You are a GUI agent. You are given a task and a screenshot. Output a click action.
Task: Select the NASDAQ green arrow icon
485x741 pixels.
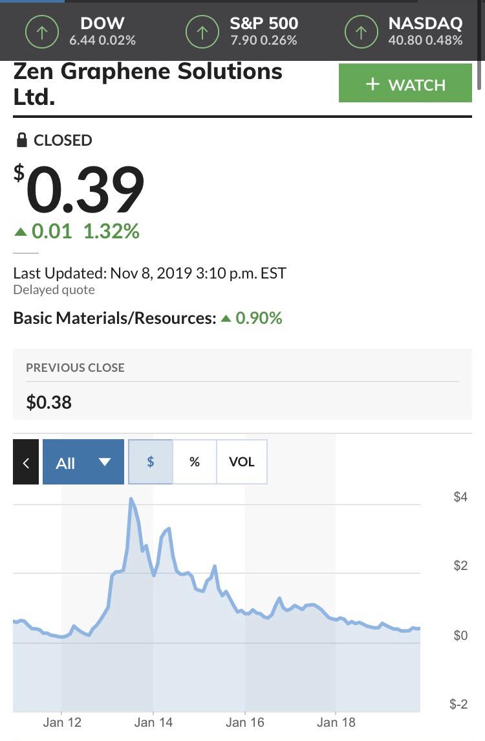tap(360, 31)
